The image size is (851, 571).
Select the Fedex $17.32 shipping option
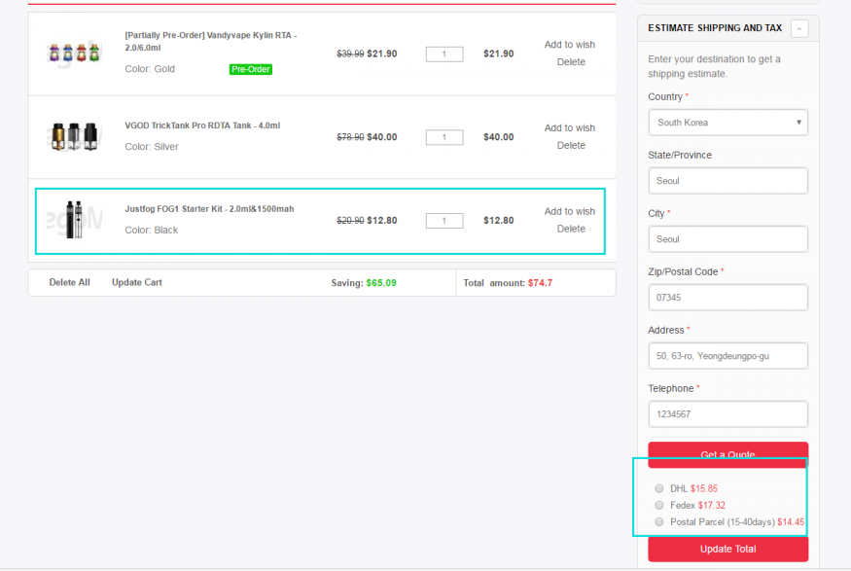coord(658,505)
